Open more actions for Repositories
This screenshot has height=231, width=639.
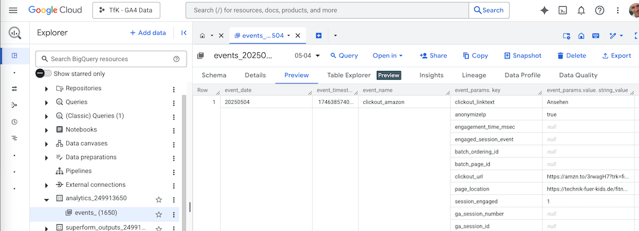coord(174,90)
